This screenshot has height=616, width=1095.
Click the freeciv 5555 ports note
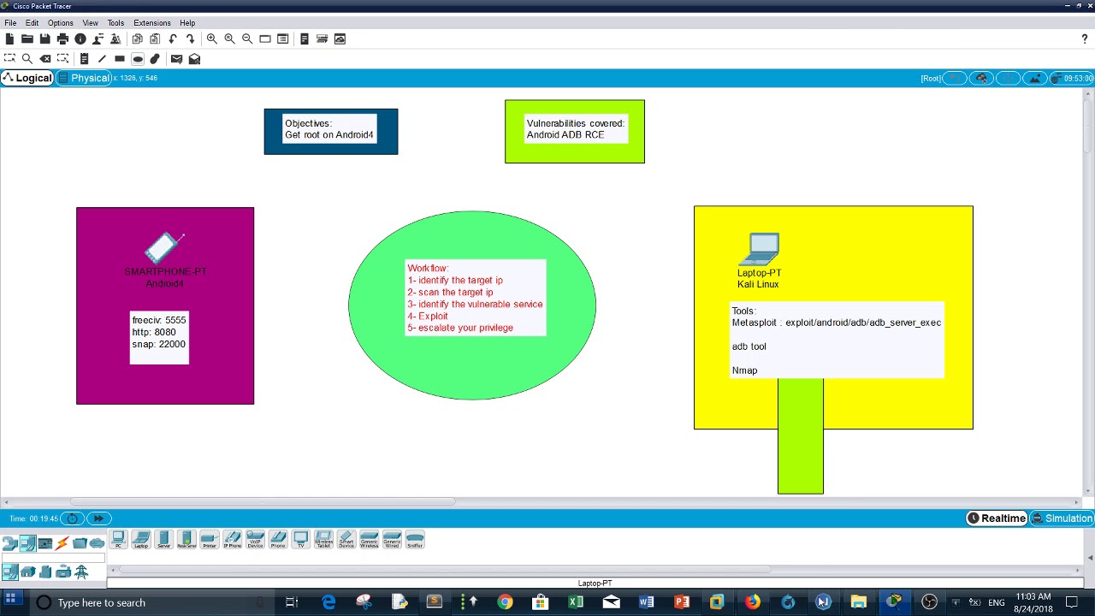159,337
